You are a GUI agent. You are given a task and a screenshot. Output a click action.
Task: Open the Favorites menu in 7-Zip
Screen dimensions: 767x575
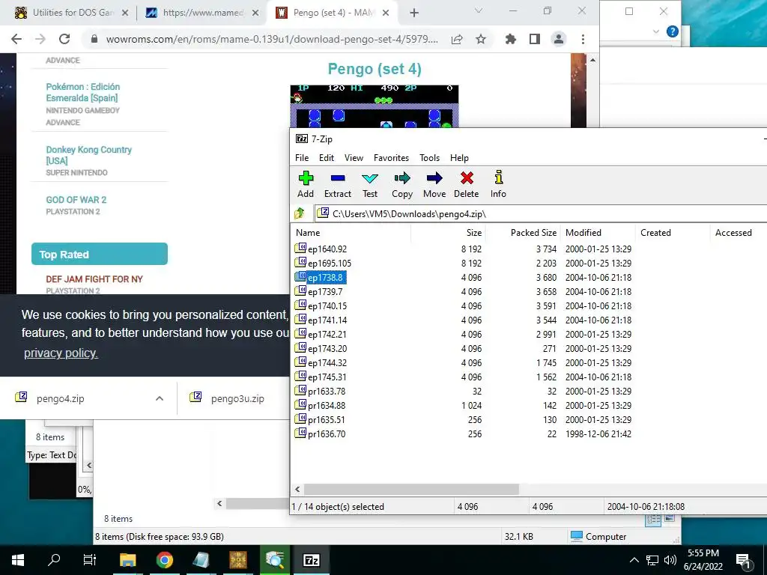click(x=391, y=158)
